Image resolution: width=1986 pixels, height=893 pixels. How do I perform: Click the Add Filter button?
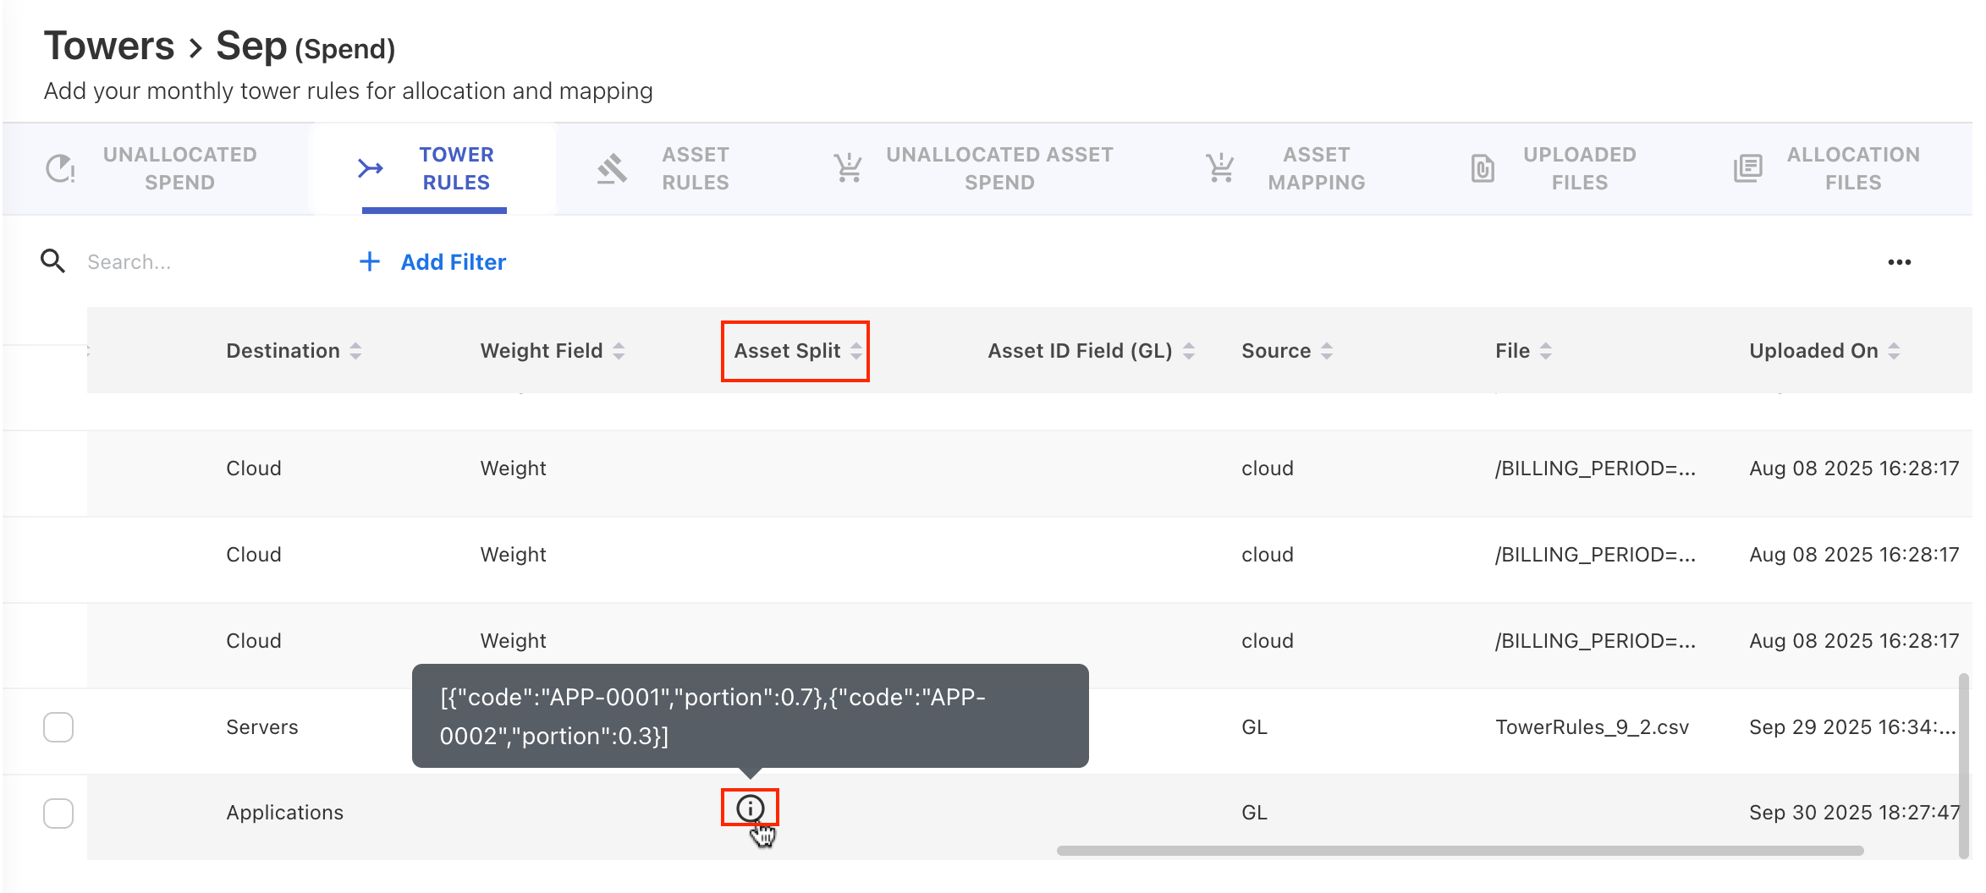point(433,262)
